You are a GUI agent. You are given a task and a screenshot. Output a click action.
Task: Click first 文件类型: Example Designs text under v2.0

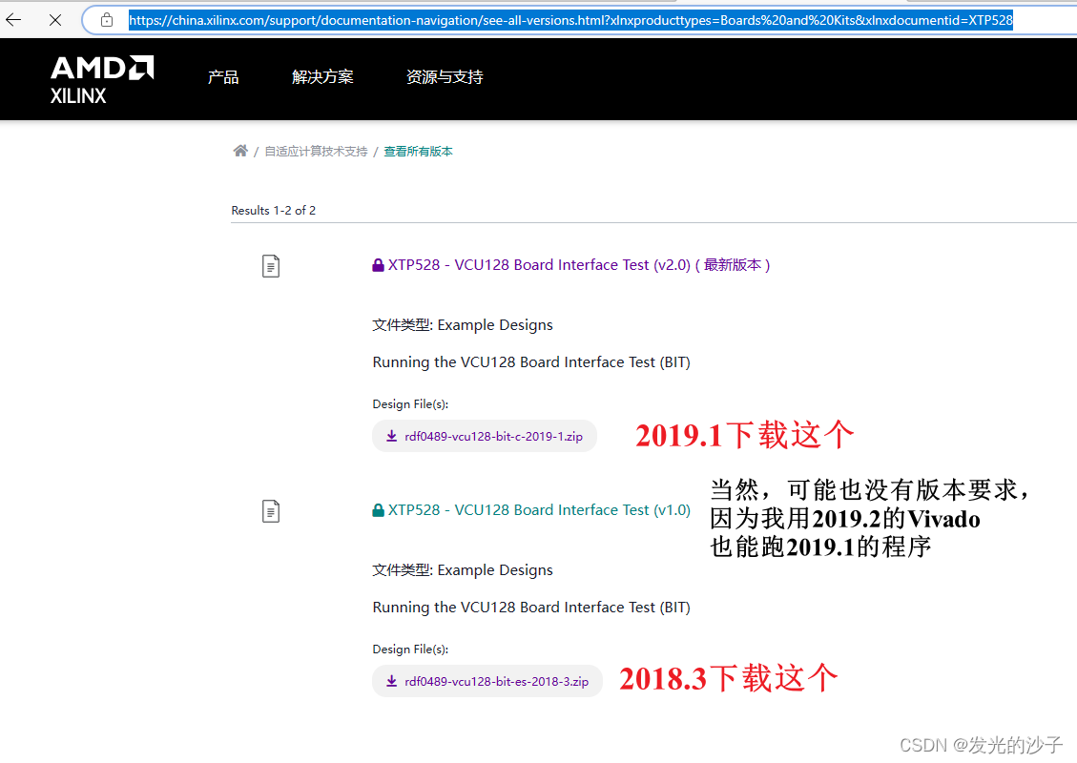463,325
